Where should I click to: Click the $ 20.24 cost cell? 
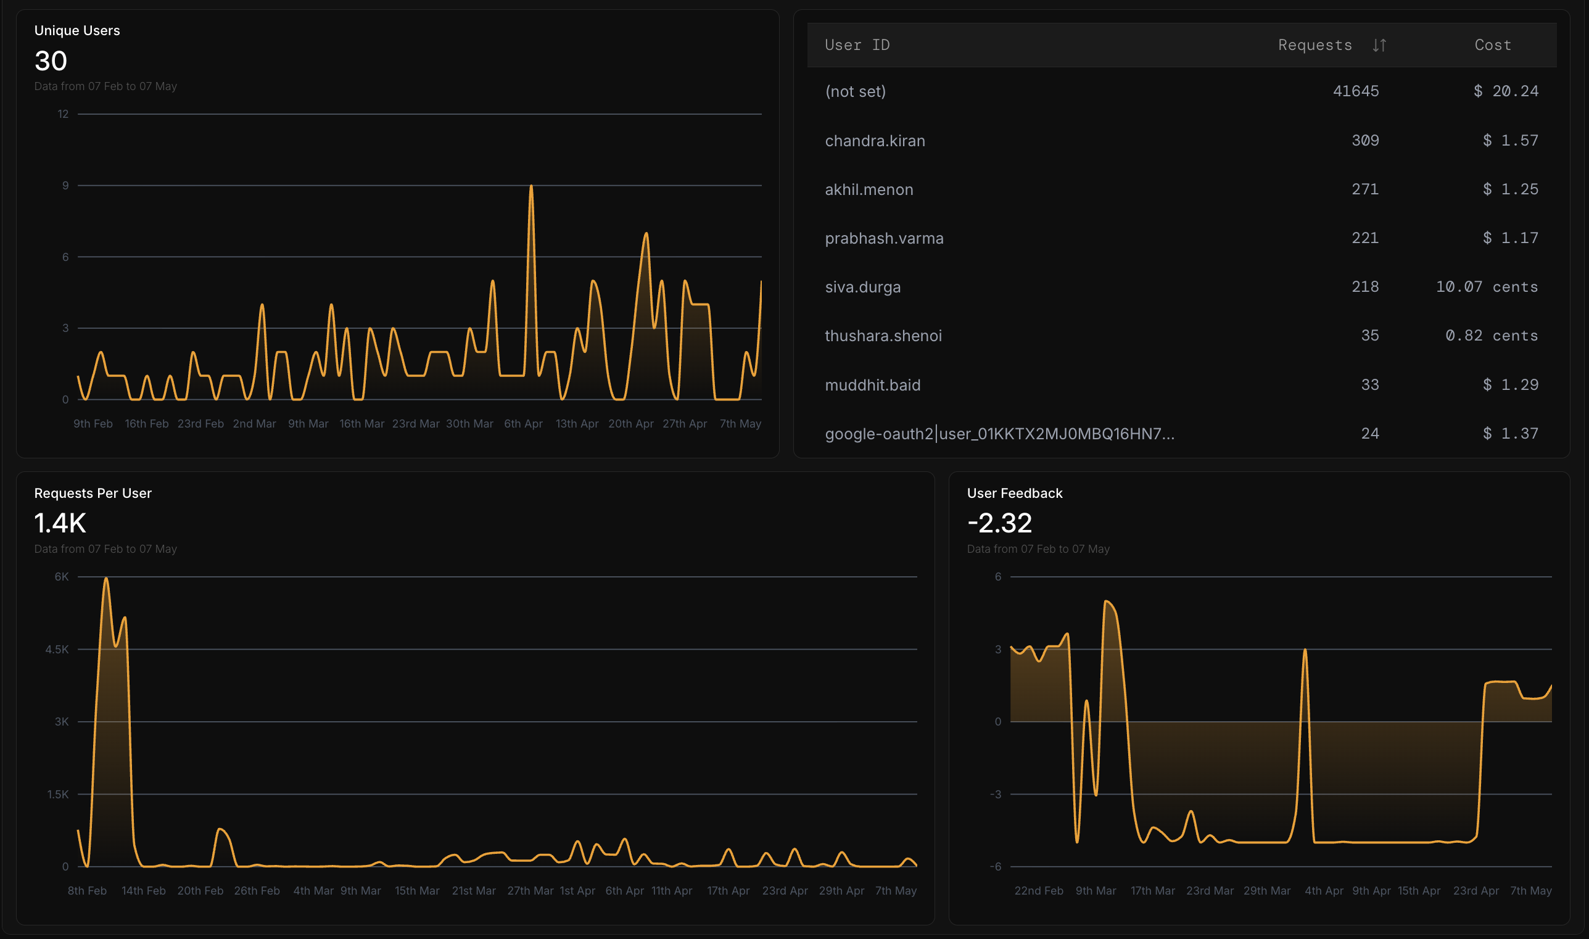coord(1506,91)
